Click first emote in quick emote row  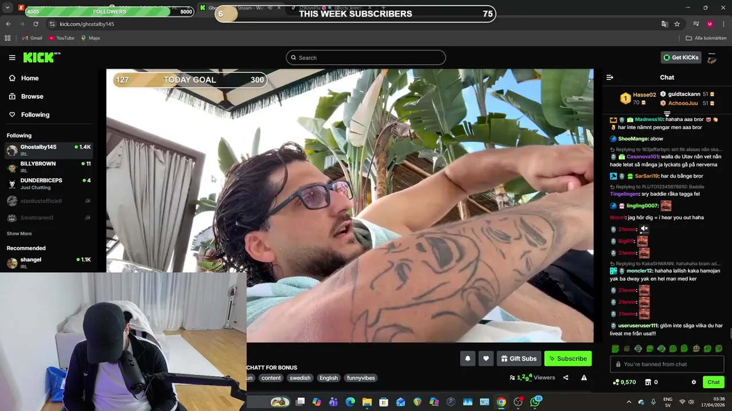tap(615, 348)
